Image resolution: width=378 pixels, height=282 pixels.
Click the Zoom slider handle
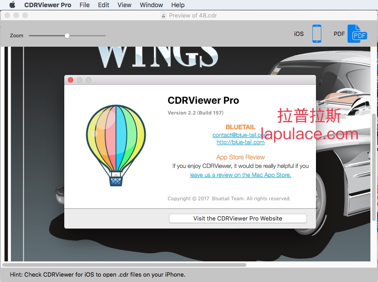[67, 35]
